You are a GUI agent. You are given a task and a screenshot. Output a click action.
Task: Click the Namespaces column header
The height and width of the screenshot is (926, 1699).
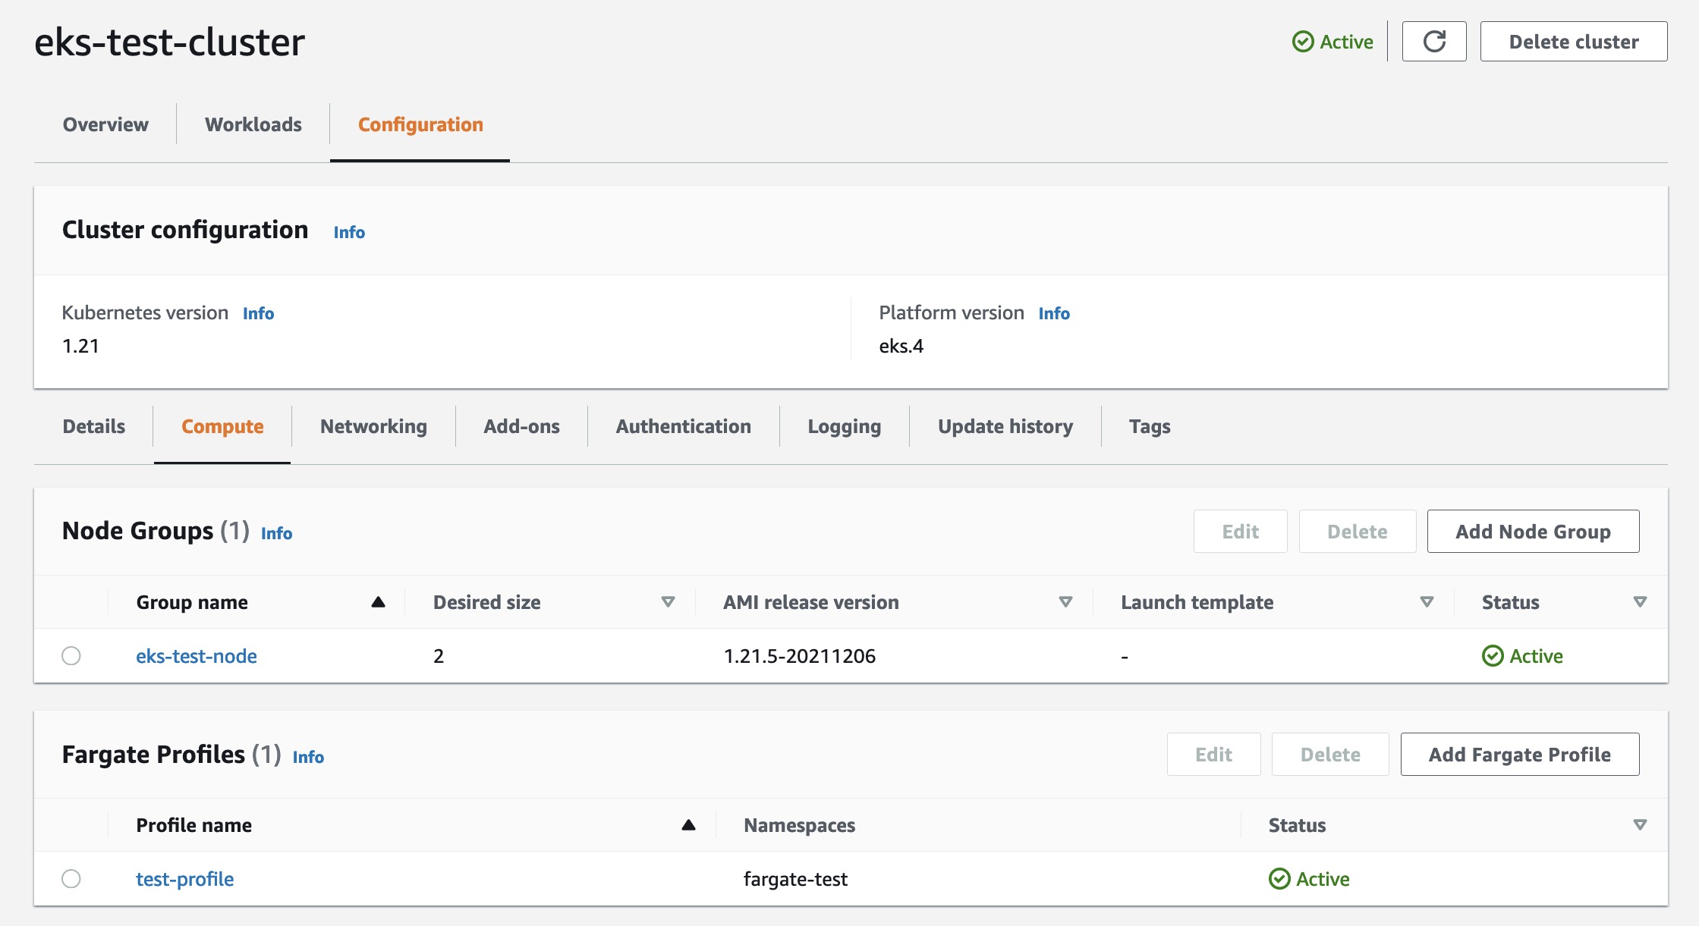pyautogui.click(x=799, y=825)
